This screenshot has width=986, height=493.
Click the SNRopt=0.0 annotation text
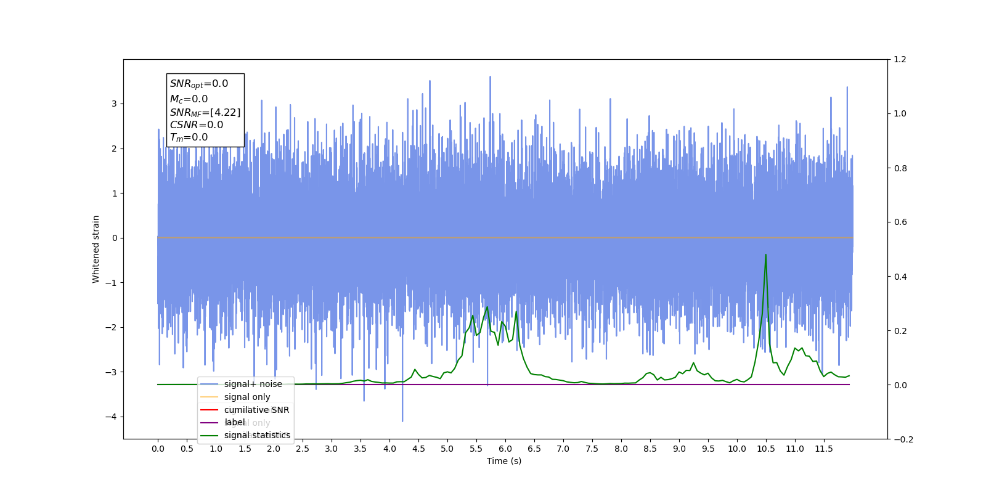[x=199, y=84]
